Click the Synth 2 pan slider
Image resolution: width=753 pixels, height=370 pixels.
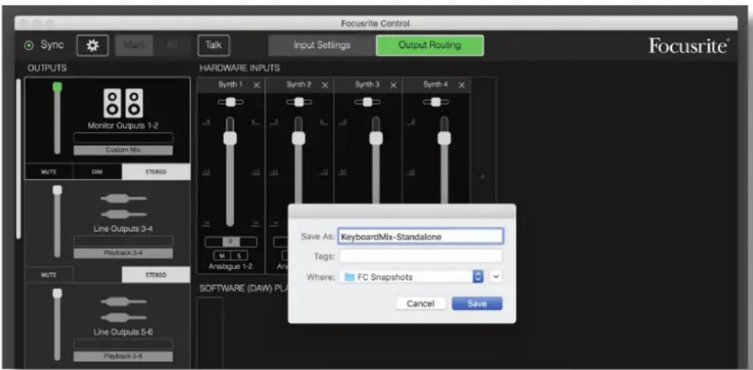click(299, 102)
